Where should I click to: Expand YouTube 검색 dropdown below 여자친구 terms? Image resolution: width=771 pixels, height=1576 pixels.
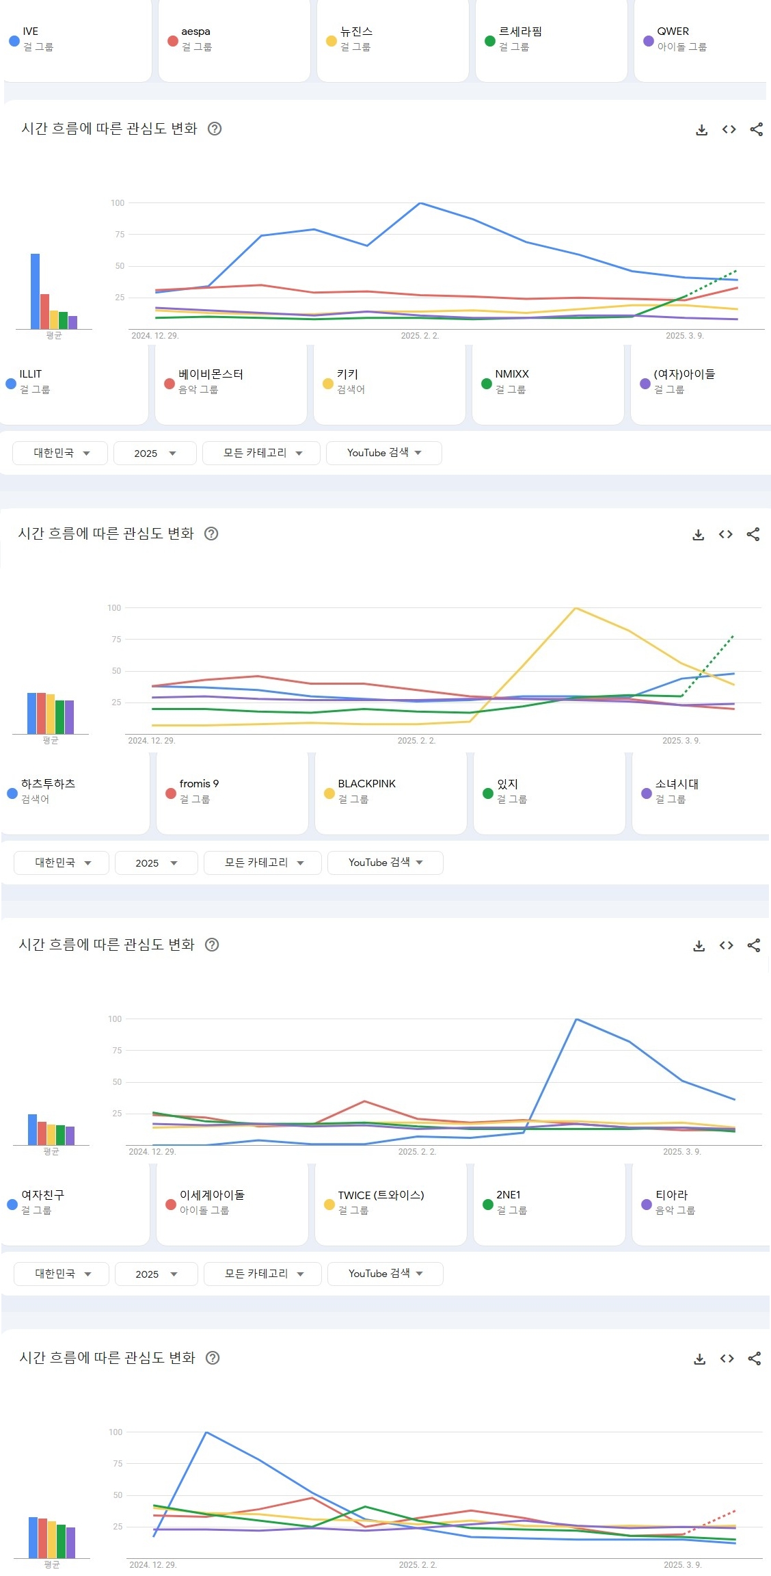click(x=385, y=1273)
